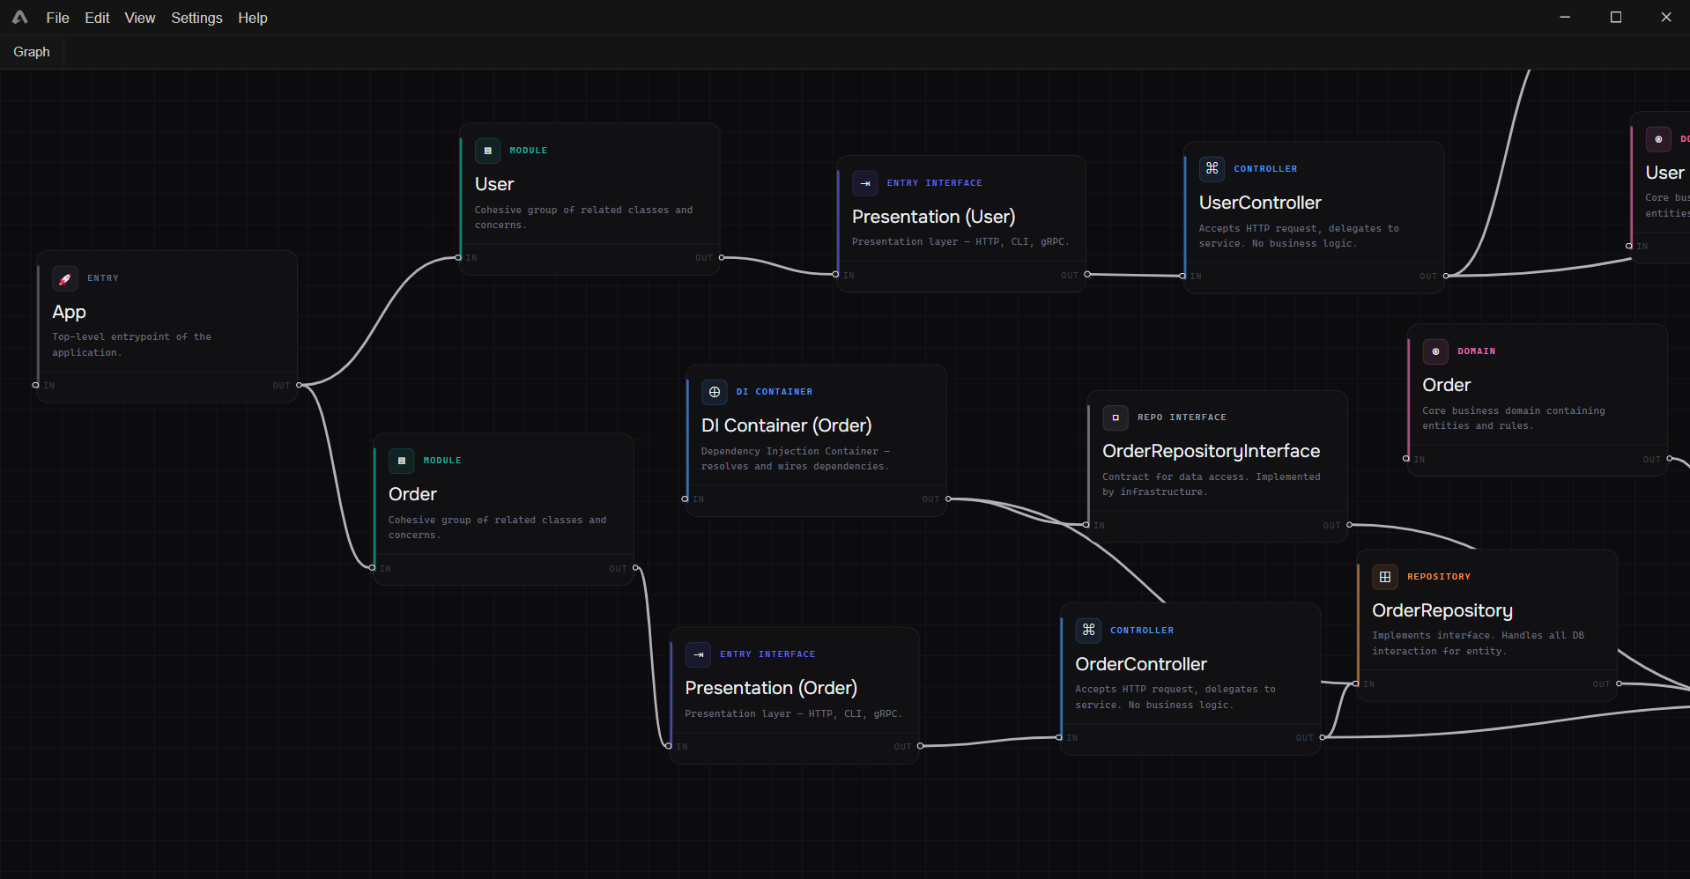Image resolution: width=1690 pixels, height=879 pixels.
Task: Click the Domain icon on the Order domain node
Action: [1435, 351]
